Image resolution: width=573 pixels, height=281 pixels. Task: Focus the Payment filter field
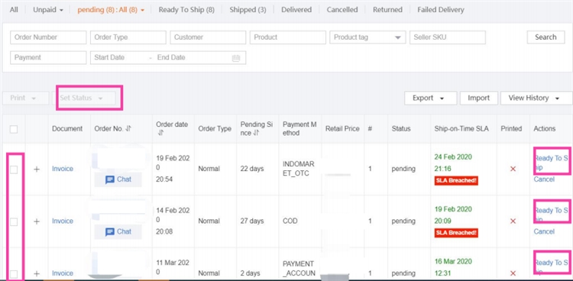coord(48,58)
